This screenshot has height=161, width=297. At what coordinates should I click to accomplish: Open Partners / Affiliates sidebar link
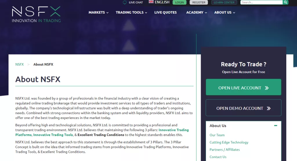click(x=224, y=150)
